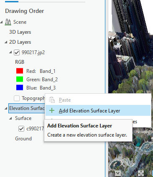Select the greyed-out Paste menu entry
Viewport: 153px width, 177px height.
(98, 100)
